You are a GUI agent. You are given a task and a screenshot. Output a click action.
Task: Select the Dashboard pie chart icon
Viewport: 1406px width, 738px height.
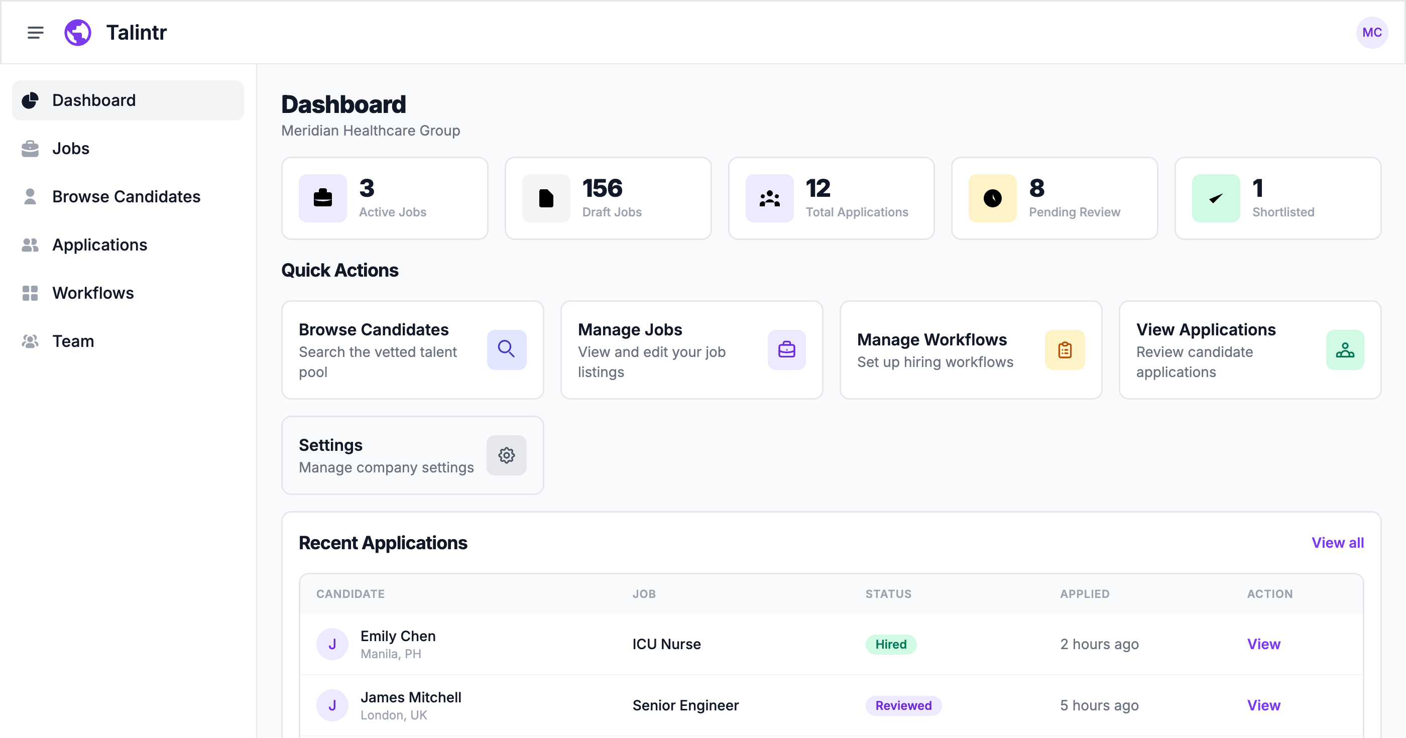[30, 100]
